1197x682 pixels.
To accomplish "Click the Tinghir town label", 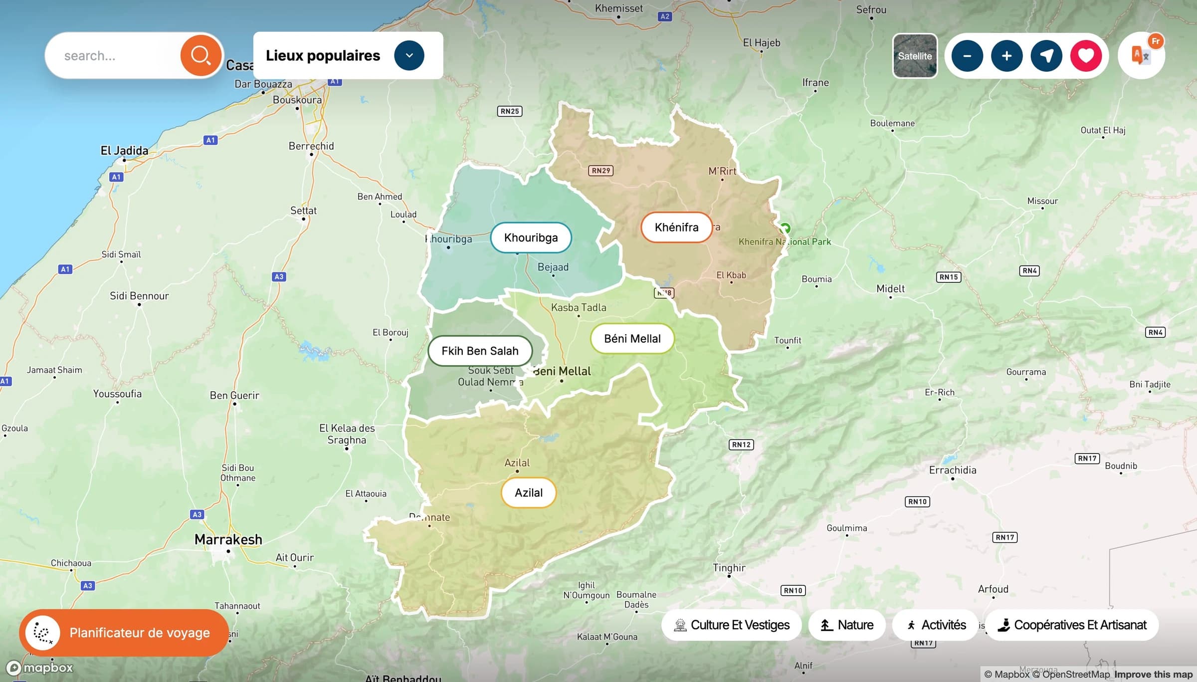I will (729, 568).
